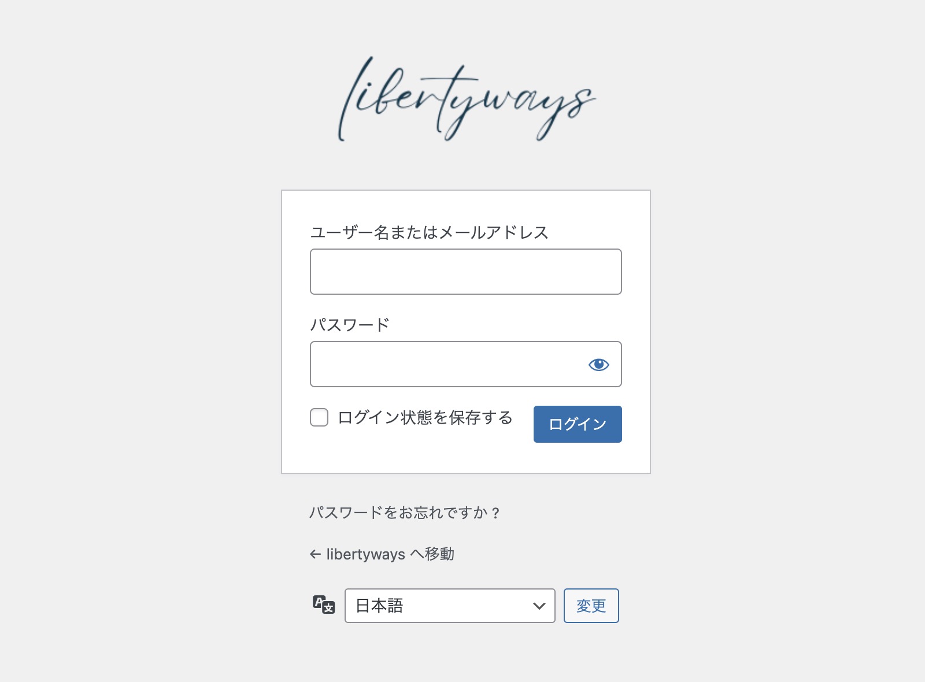The width and height of the screenshot is (925, 682).
Task: Click the ログイン状態を保存する label text
Action: (425, 417)
